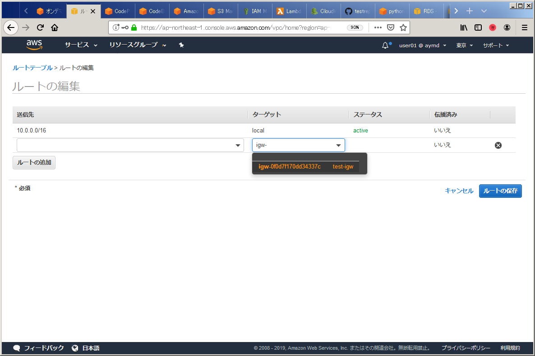Image resolution: width=535 pixels, height=356 pixels.
Task: Open the リソースグループ menu
Action: 138,45
